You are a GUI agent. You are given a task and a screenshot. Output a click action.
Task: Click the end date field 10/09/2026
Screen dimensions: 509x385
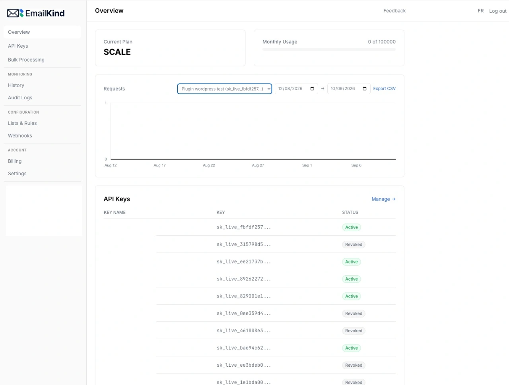pos(349,89)
